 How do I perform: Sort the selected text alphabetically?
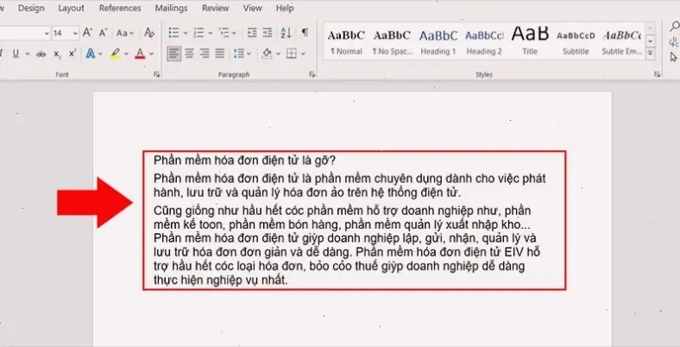click(x=286, y=33)
